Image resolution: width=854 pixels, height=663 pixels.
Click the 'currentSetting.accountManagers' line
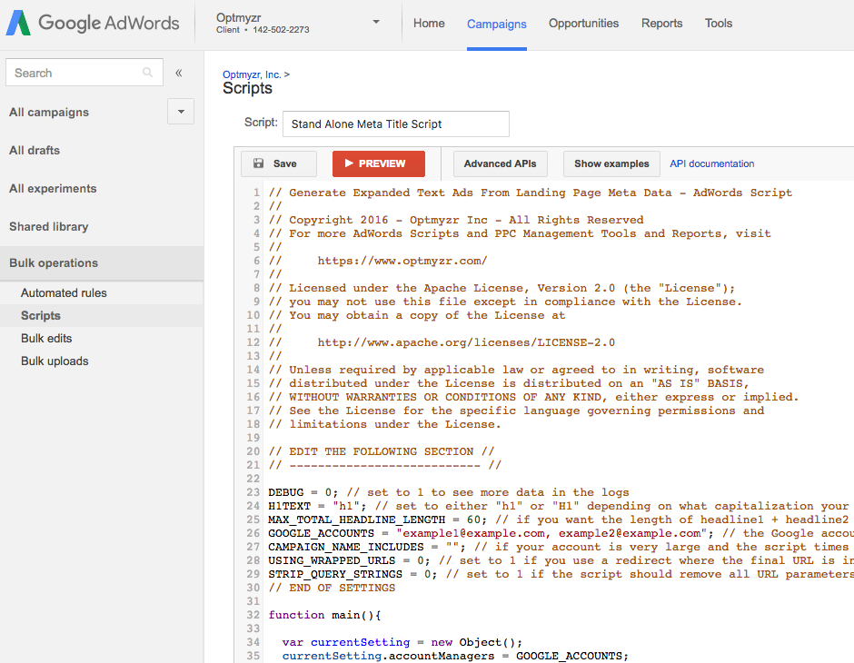click(455, 656)
